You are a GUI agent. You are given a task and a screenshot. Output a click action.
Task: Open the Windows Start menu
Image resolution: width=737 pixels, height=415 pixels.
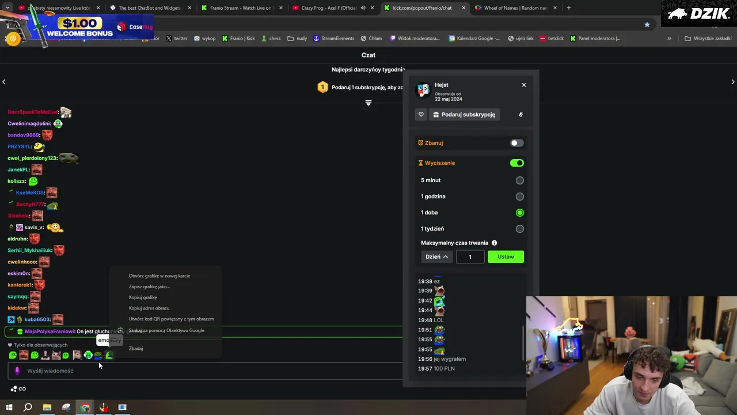(9, 408)
